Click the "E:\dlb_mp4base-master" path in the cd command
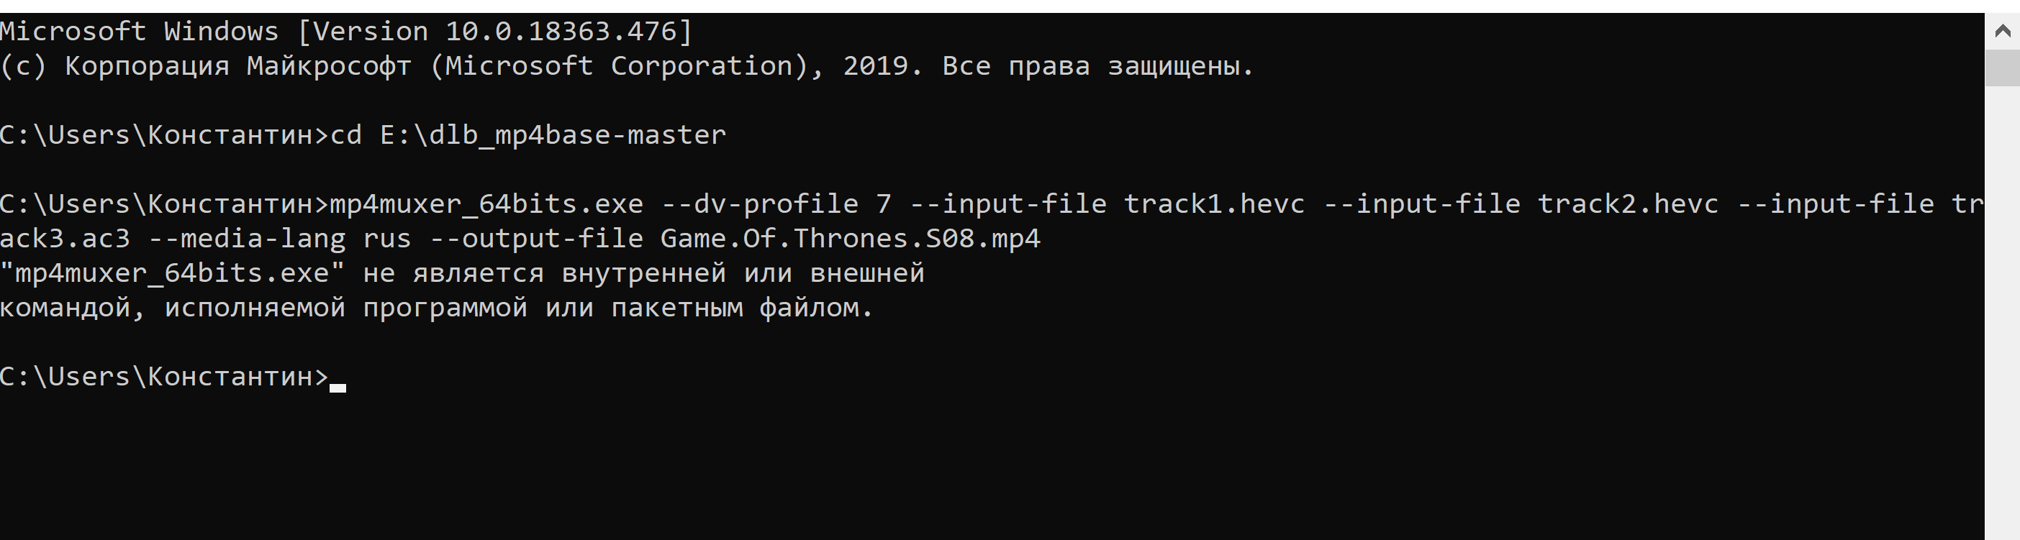2020x540 pixels. [553, 134]
